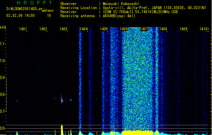Click time marker 1405
The image size is (212, 135).
104,29
